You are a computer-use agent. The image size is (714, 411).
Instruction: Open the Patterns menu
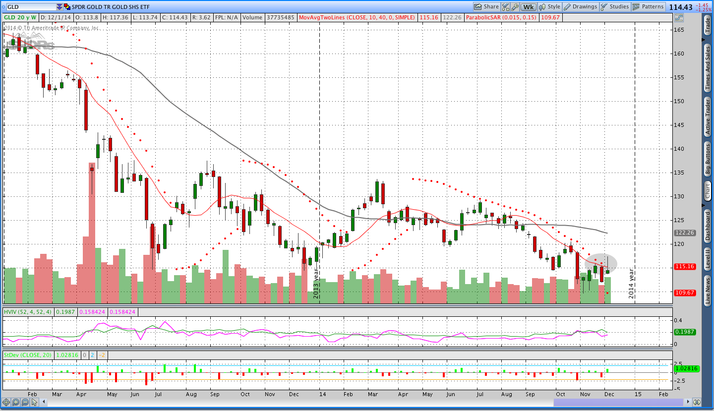(x=649, y=7)
